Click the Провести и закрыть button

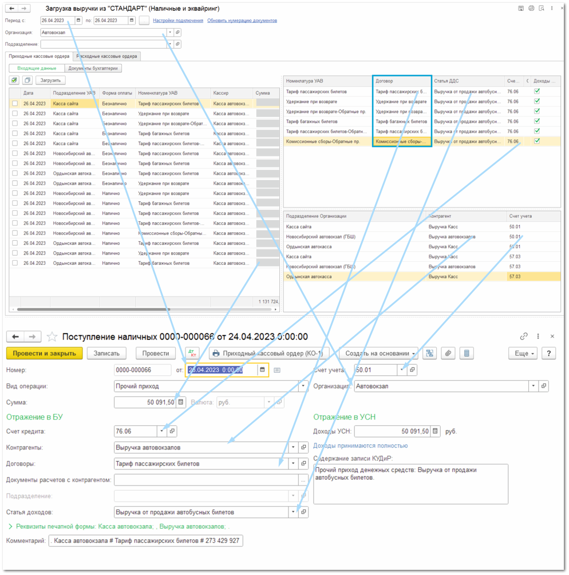[x=45, y=354]
